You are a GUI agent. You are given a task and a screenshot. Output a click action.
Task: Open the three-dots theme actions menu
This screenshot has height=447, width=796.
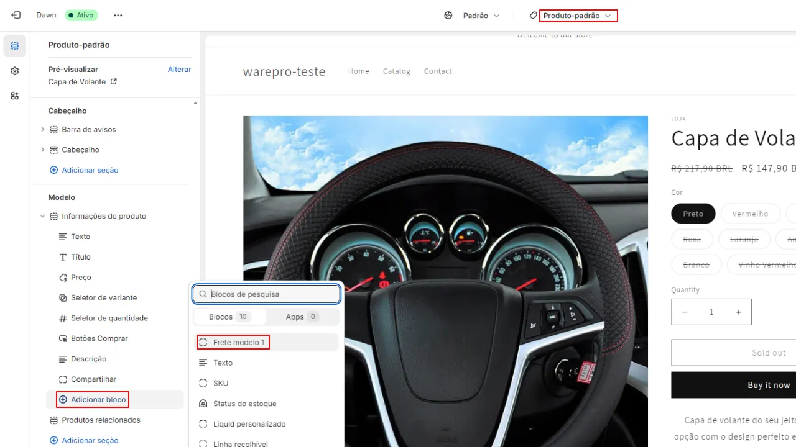coord(118,15)
